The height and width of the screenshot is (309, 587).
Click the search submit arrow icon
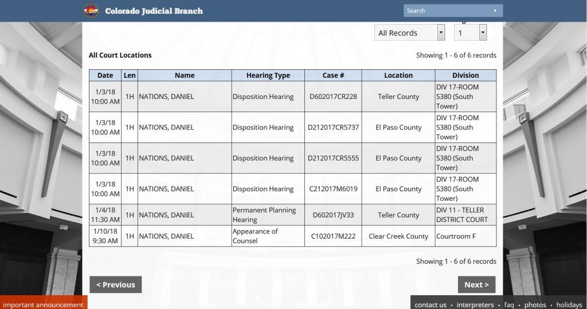495,10
